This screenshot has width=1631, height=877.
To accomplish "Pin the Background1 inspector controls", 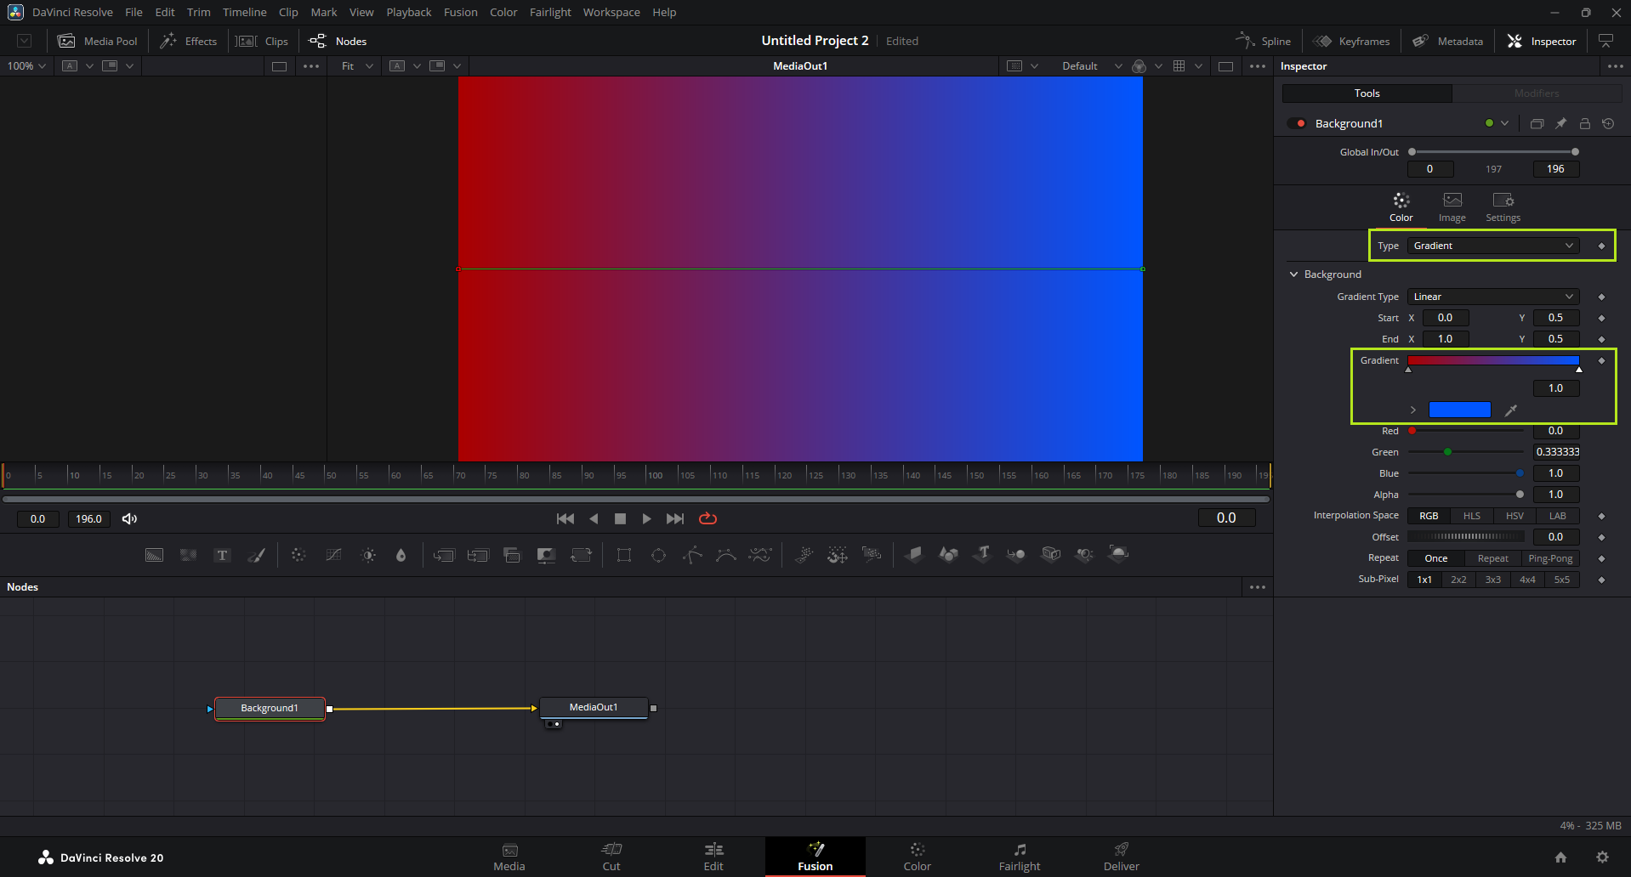I will coord(1560,124).
